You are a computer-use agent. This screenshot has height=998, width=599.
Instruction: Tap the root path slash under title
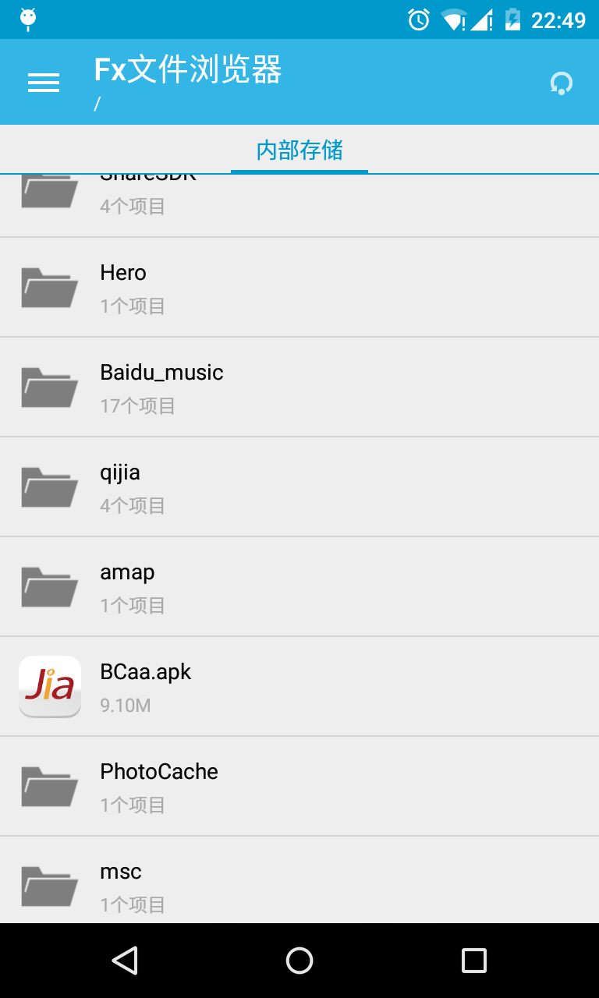click(x=97, y=104)
